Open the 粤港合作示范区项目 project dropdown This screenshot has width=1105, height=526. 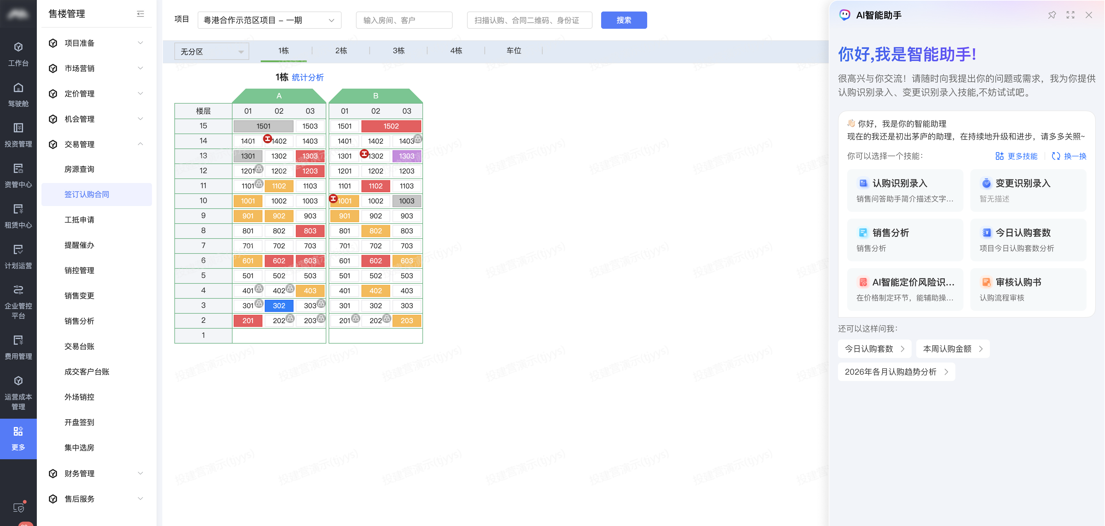click(269, 20)
